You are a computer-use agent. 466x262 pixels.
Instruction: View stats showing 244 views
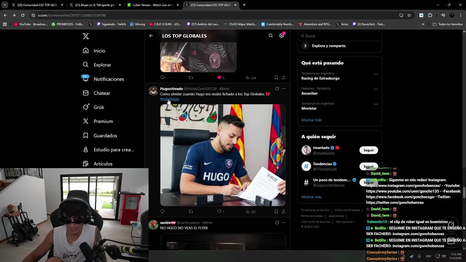[251, 78]
